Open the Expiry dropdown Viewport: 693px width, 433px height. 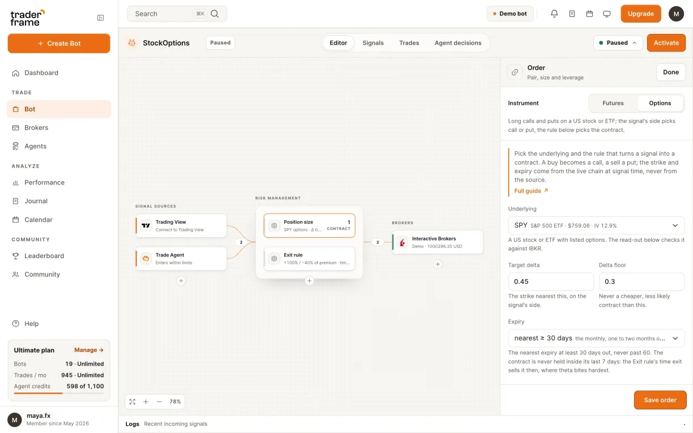[596, 338]
